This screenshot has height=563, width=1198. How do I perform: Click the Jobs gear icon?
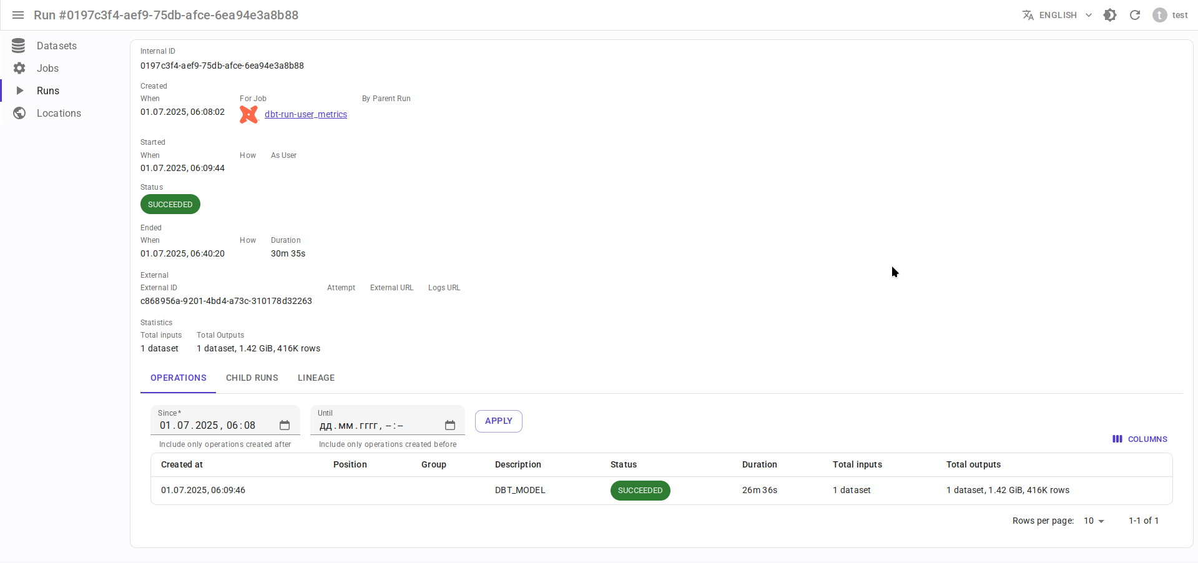[x=19, y=68]
